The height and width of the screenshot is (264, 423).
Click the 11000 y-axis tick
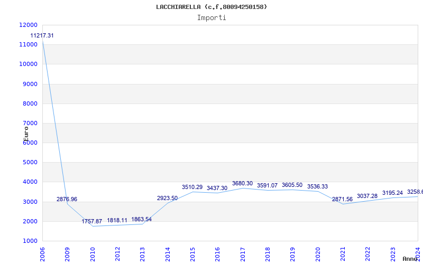click(x=29, y=45)
